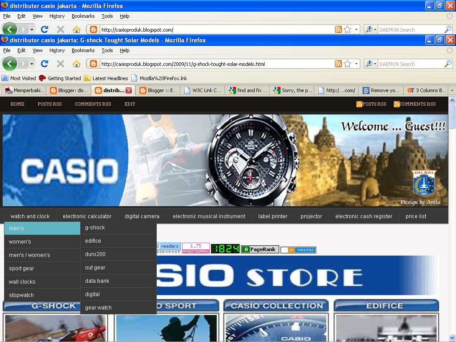Viewport: 456px width, 342px height.
Task: Choose 'data bank' from submenu
Action: pos(118,281)
